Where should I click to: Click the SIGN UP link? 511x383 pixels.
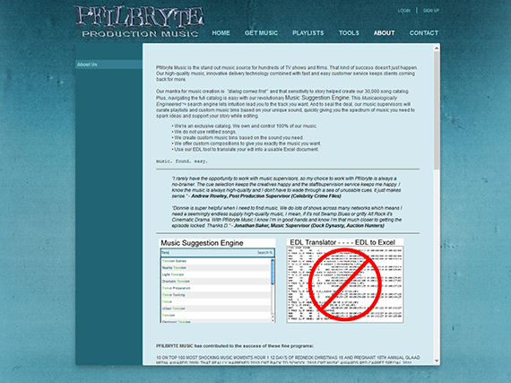pos(431,11)
